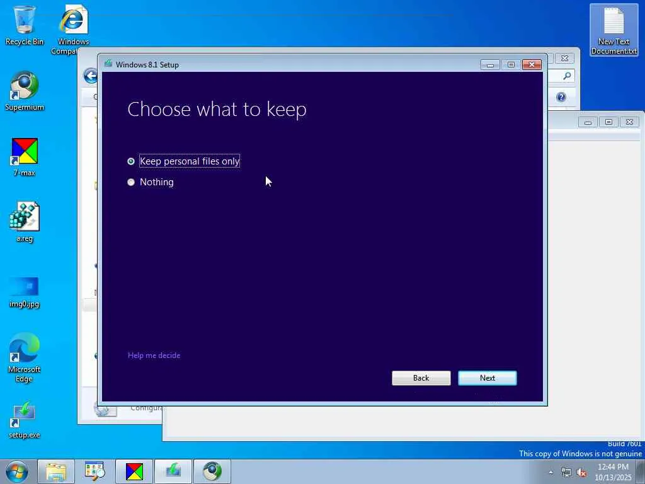Screen dimensions: 645x484
Task: Open the Help me decide link
Action: click(154, 355)
